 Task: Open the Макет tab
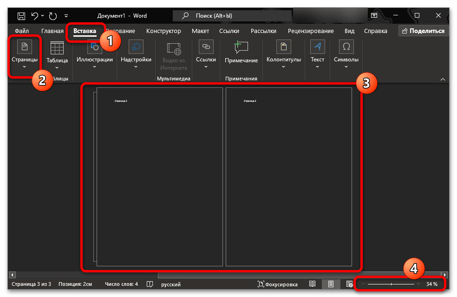(x=201, y=31)
